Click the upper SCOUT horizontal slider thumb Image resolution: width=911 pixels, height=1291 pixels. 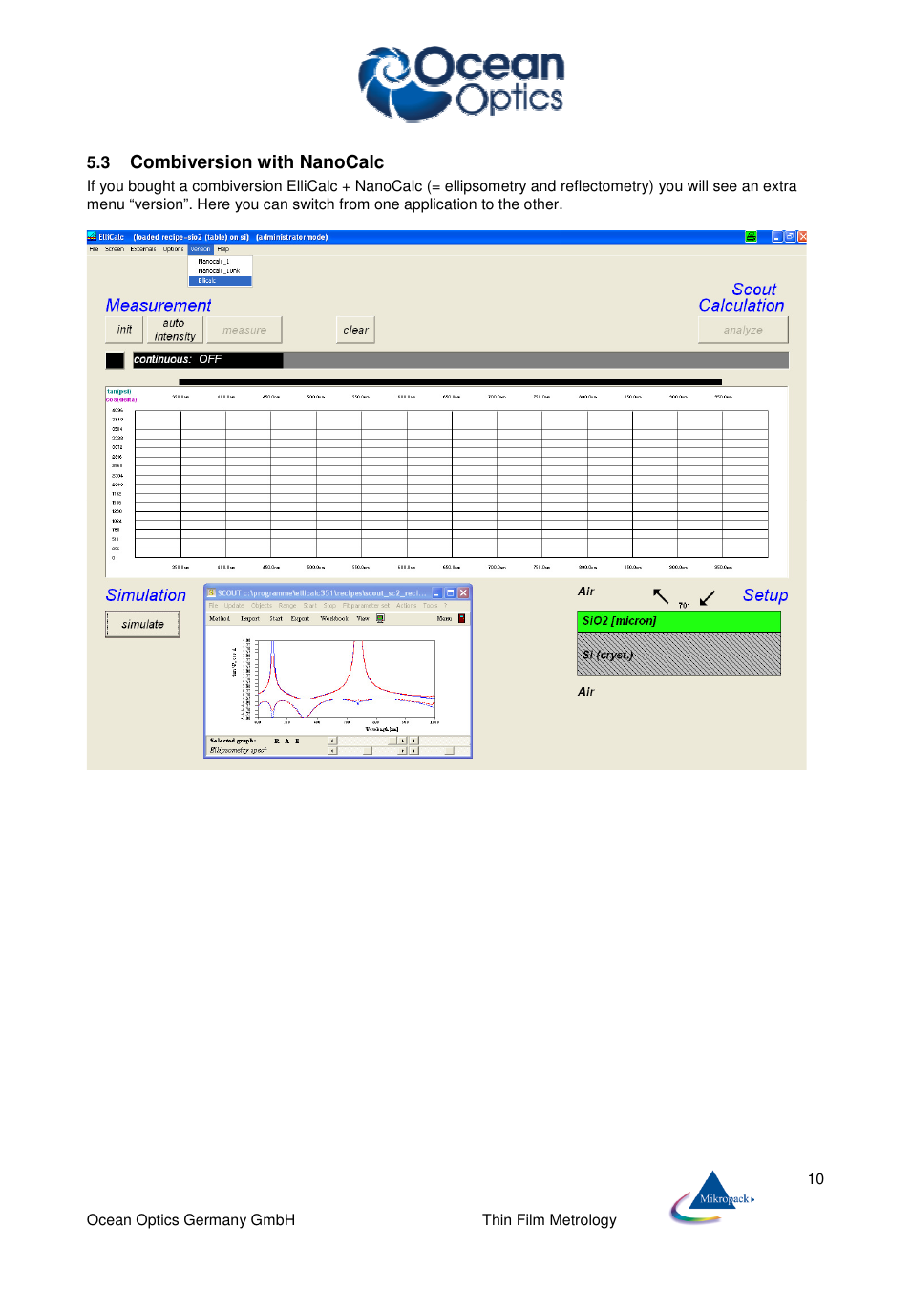click(x=392, y=741)
